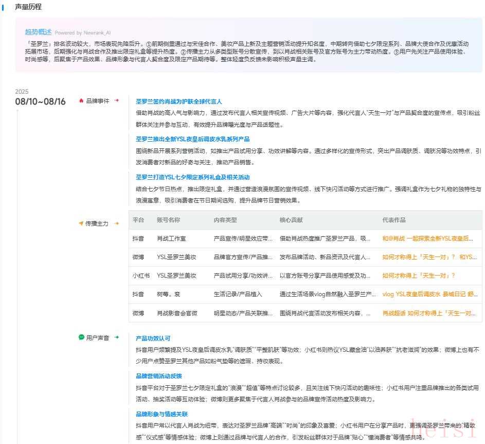Click the 品牌事件 section label

pyautogui.click(x=97, y=101)
